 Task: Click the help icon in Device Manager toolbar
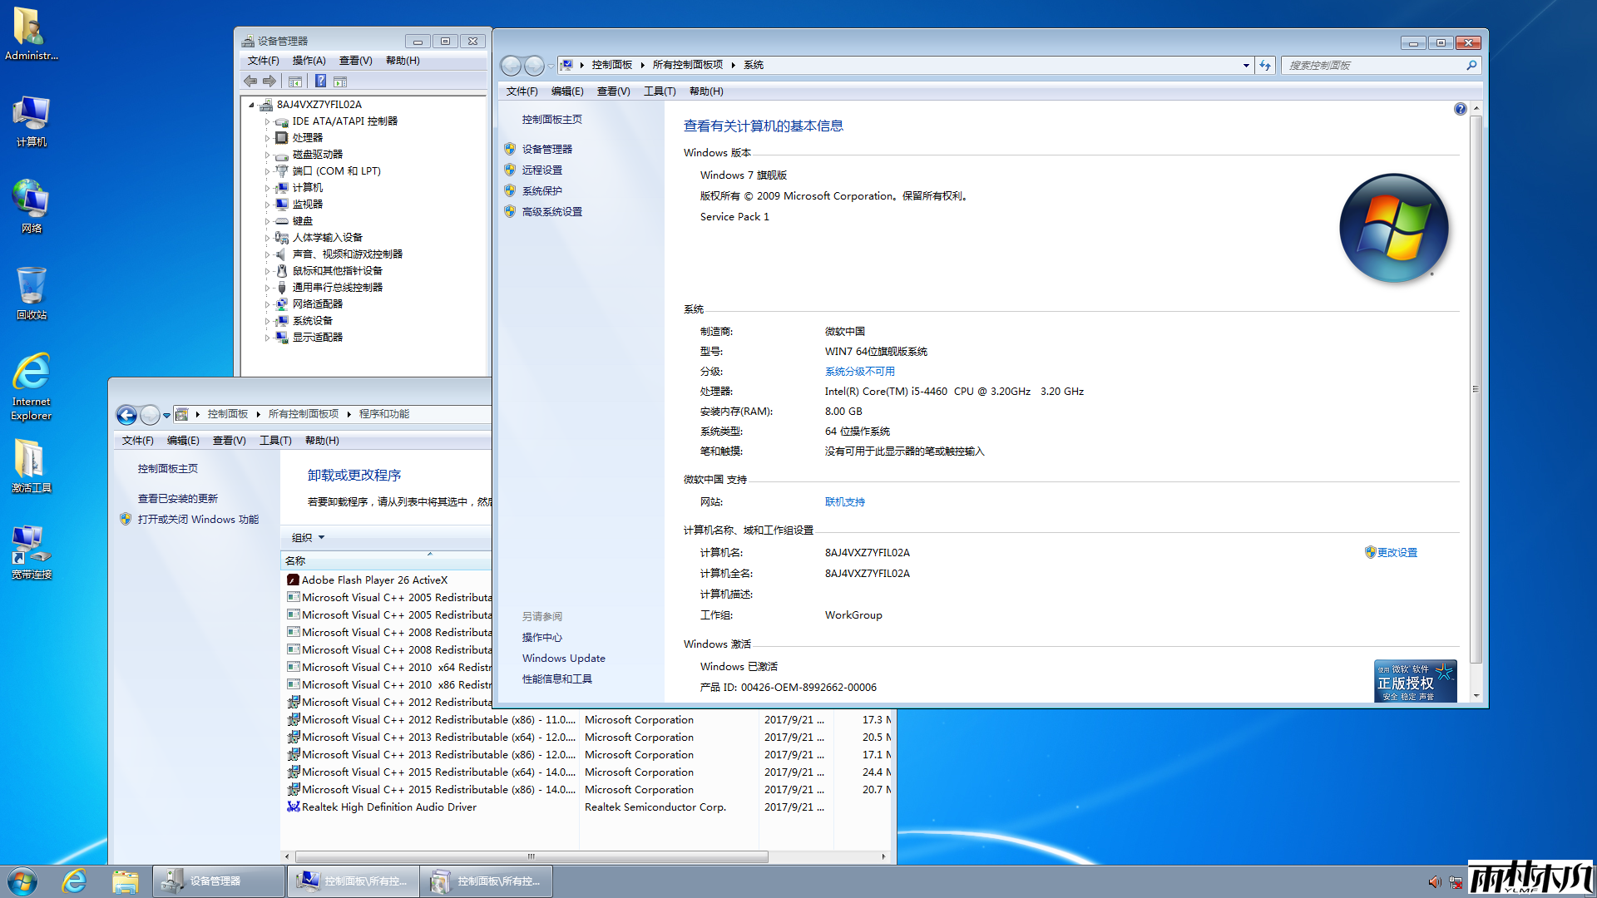[x=320, y=81]
